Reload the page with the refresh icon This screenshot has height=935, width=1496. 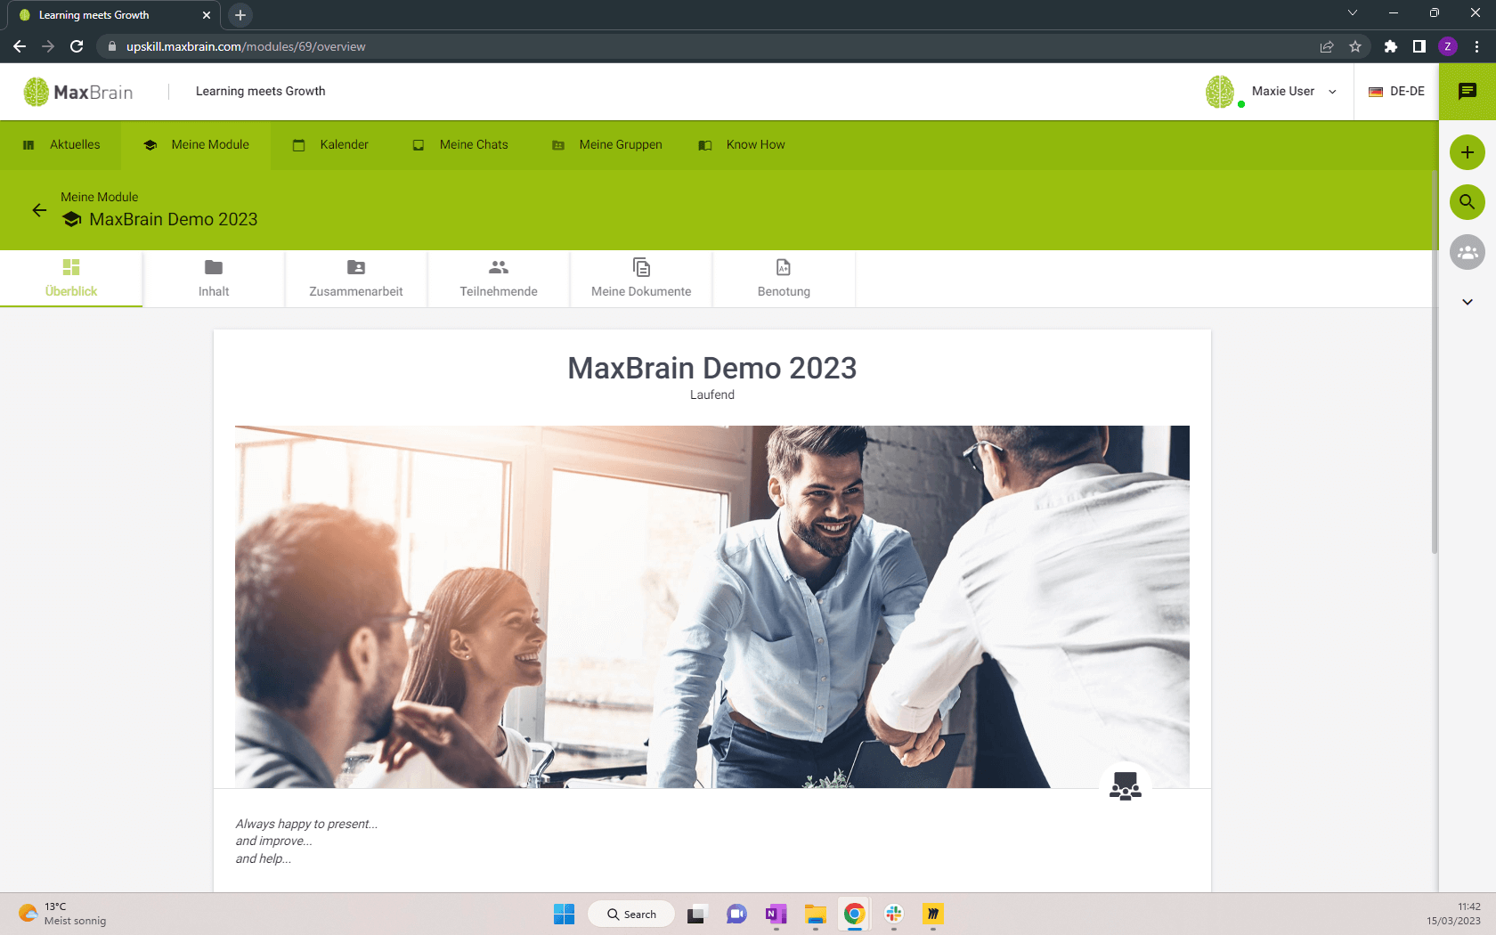pos(77,46)
